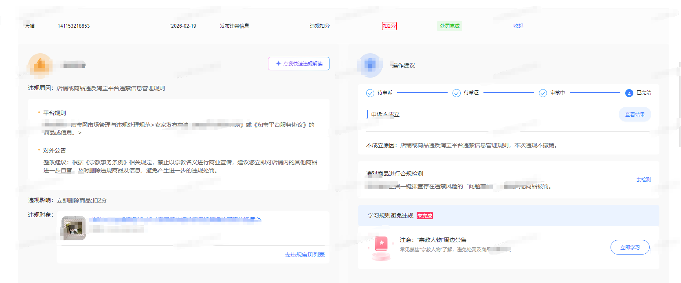Click the red 扣2分 tag

pos(389,26)
